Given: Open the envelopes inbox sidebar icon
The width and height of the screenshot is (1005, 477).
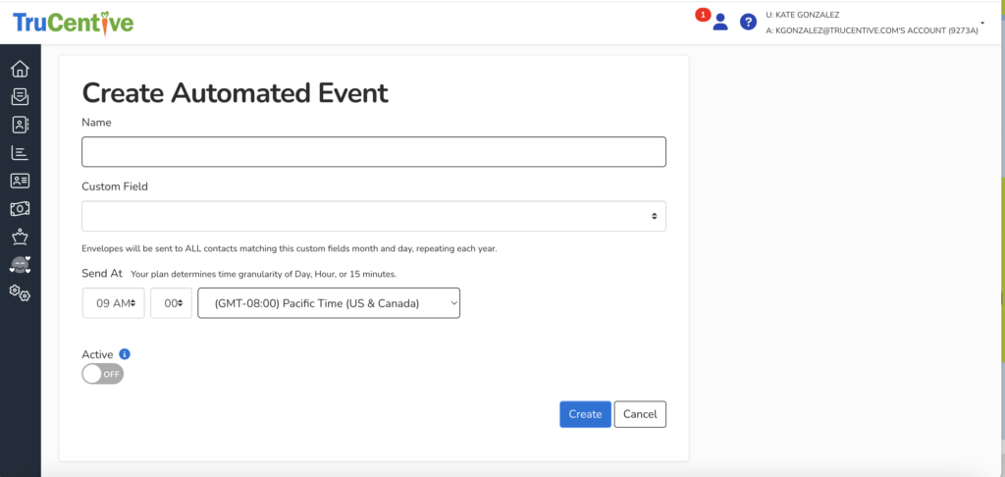Looking at the screenshot, I should click(x=20, y=96).
